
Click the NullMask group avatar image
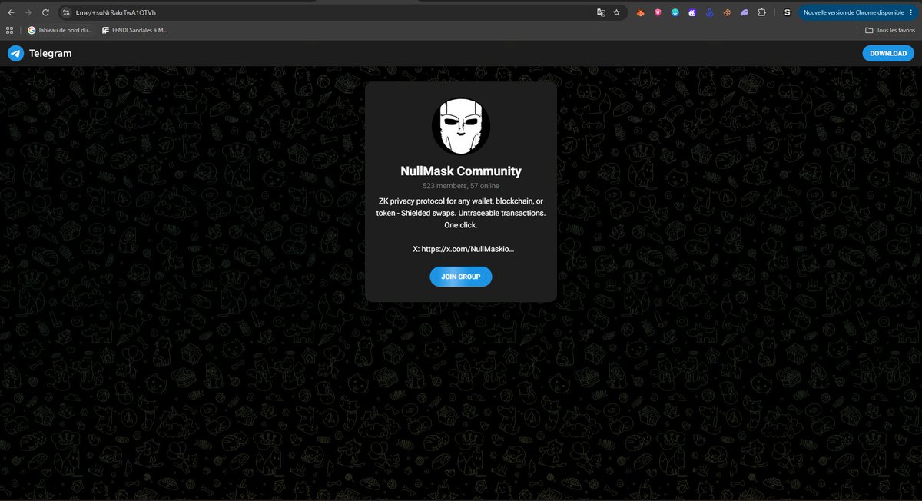[461, 127]
